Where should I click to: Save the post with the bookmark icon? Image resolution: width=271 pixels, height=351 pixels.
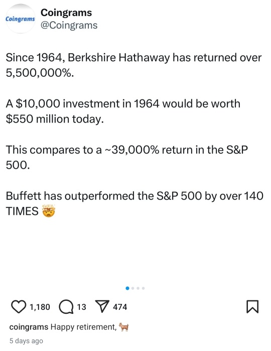pos(252,307)
